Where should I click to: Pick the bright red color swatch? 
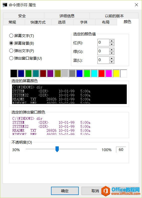click(101, 73)
